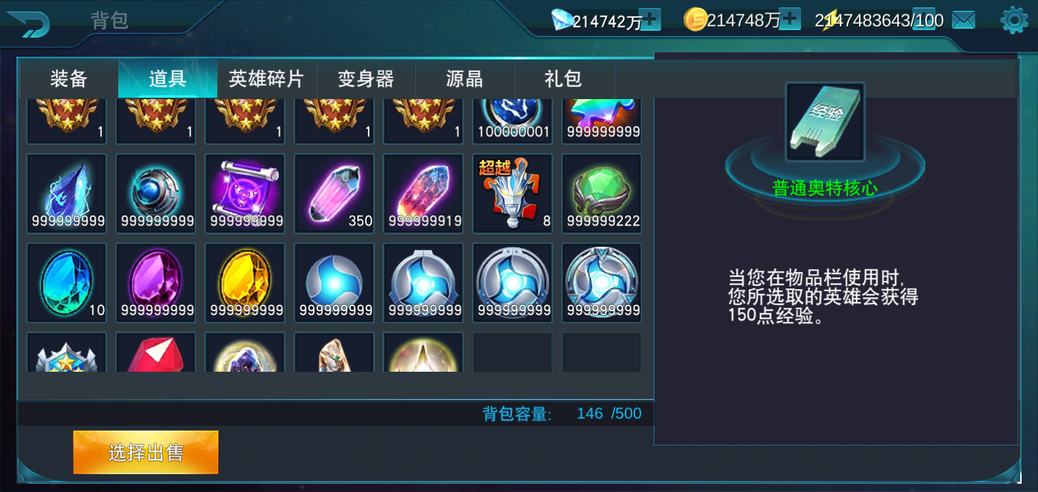Select the 超越 Ultraman puzzle piece item
Viewport: 1038px width, 492px height.
click(x=512, y=193)
